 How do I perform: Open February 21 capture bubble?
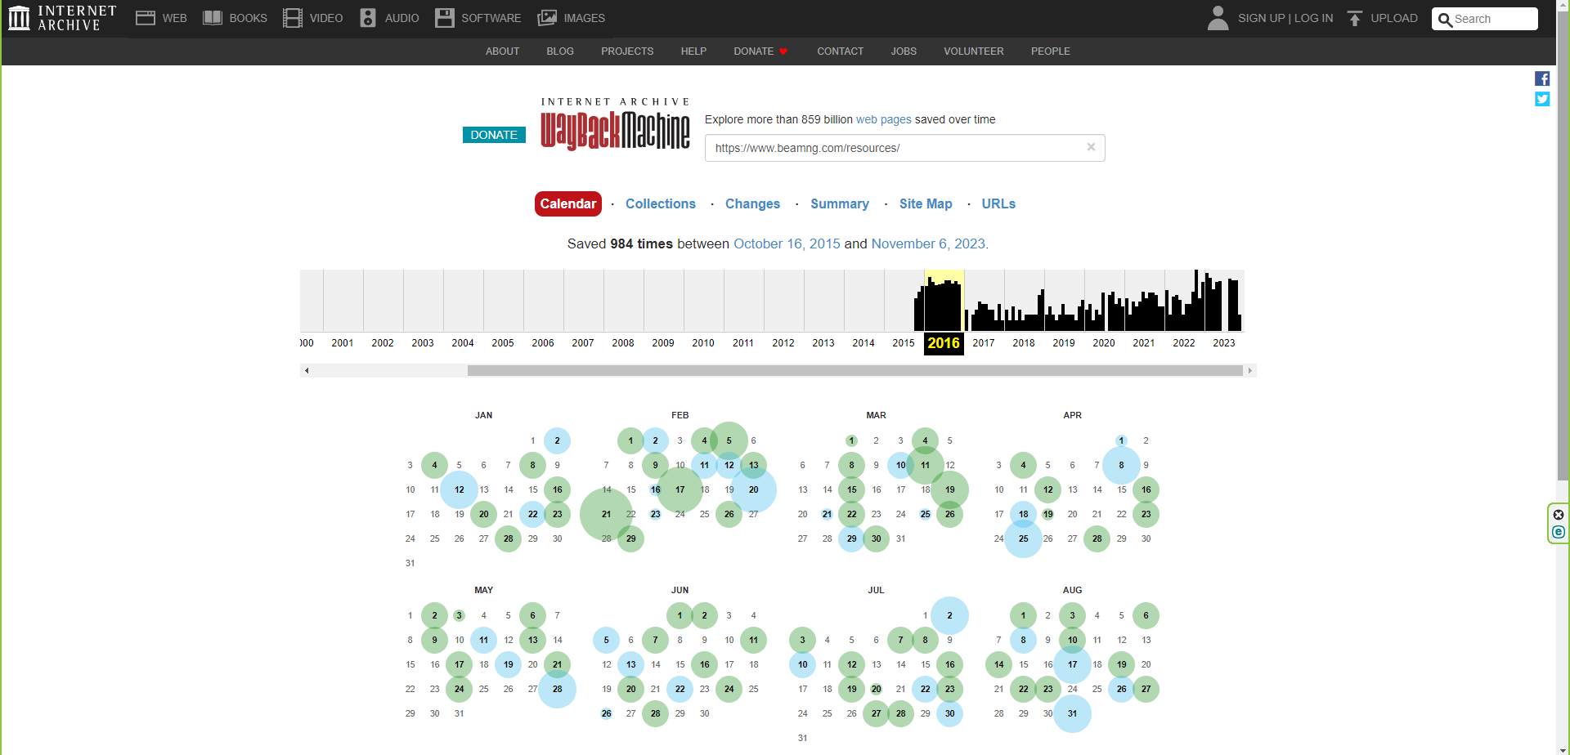(x=606, y=514)
